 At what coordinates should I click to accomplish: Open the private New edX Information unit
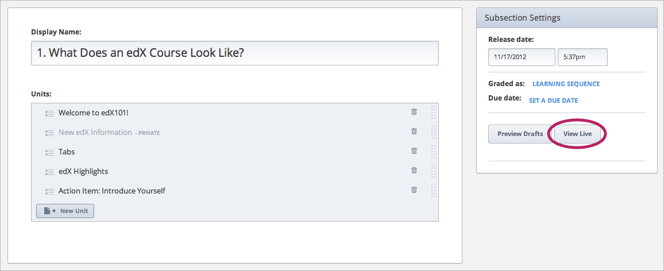[95, 133]
